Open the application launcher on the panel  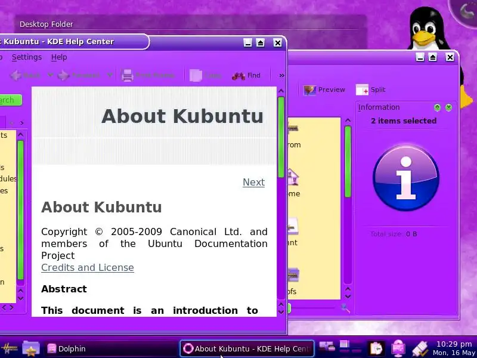(x=9, y=348)
